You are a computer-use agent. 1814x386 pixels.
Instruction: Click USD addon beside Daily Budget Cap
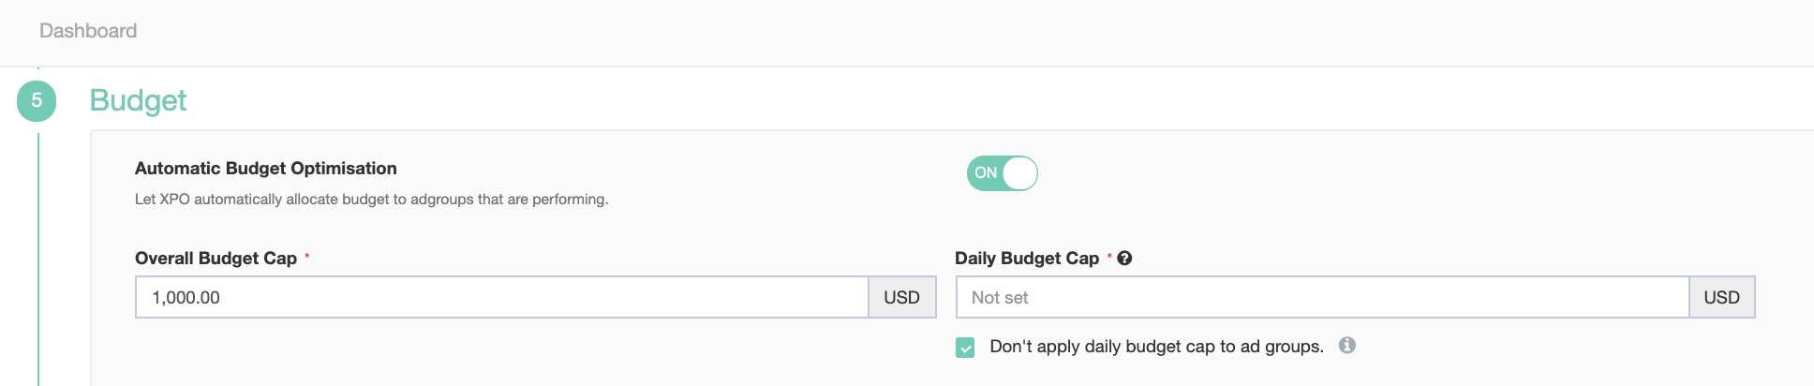[x=1721, y=297]
